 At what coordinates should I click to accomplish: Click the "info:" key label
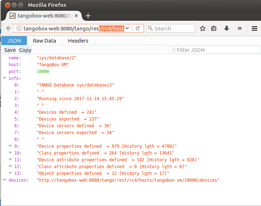[x=15, y=78]
